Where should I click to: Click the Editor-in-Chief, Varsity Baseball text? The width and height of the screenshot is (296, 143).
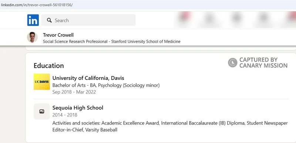(85, 130)
